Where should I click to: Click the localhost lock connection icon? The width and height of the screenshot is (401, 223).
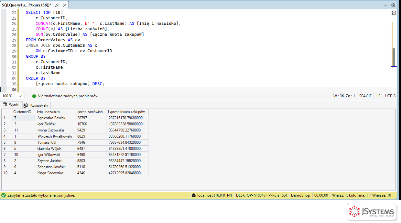194,195
